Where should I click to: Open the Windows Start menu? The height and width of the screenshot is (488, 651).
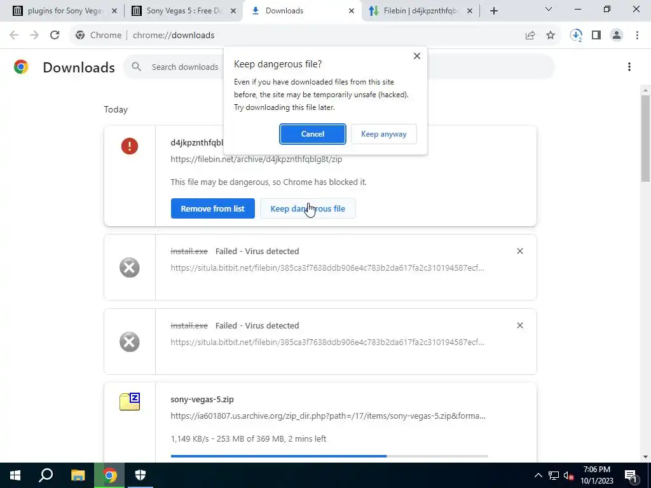pos(15,475)
